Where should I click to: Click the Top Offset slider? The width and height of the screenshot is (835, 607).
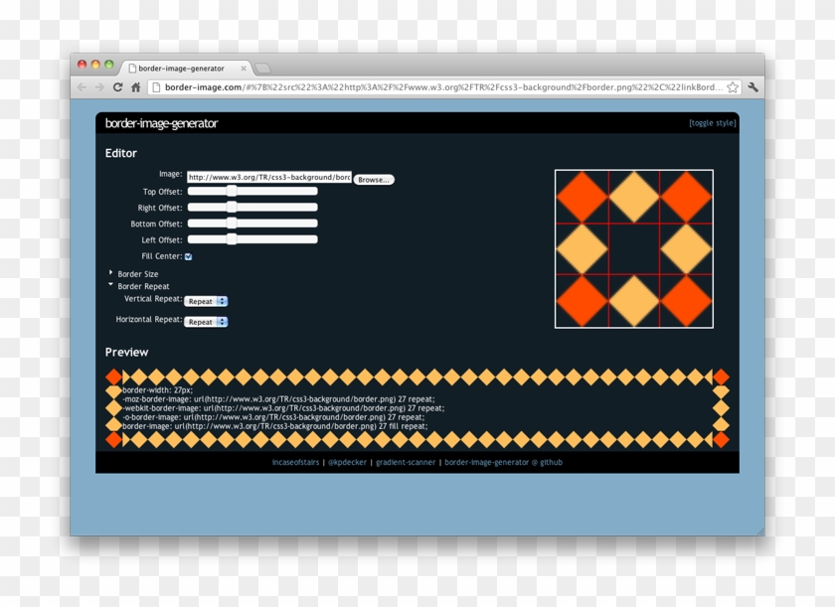click(252, 191)
